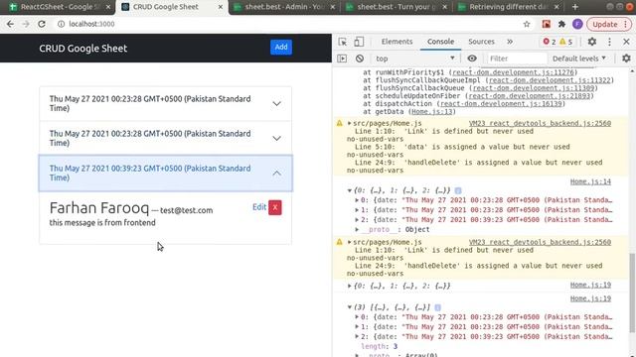Expand the collapsed object logged at Home.js:19
636x357 pixels.
point(349,286)
